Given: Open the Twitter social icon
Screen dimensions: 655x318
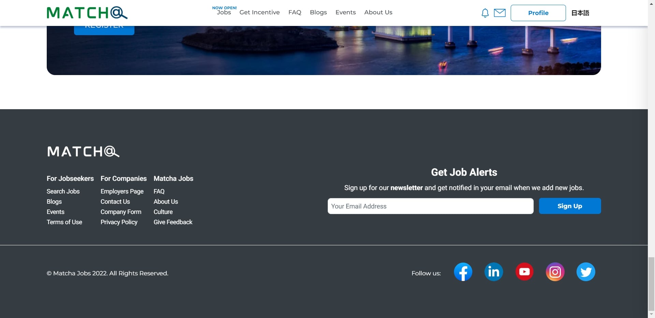Looking at the screenshot, I should tap(586, 272).
